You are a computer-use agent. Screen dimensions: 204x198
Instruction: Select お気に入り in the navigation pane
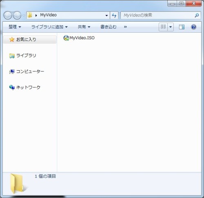tap(30, 40)
